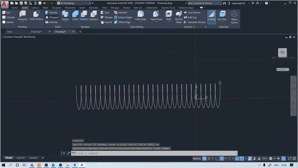Open the Start file tab
Image resolution: width=298 pixels, height=168 pixels.
(x=9, y=32)
